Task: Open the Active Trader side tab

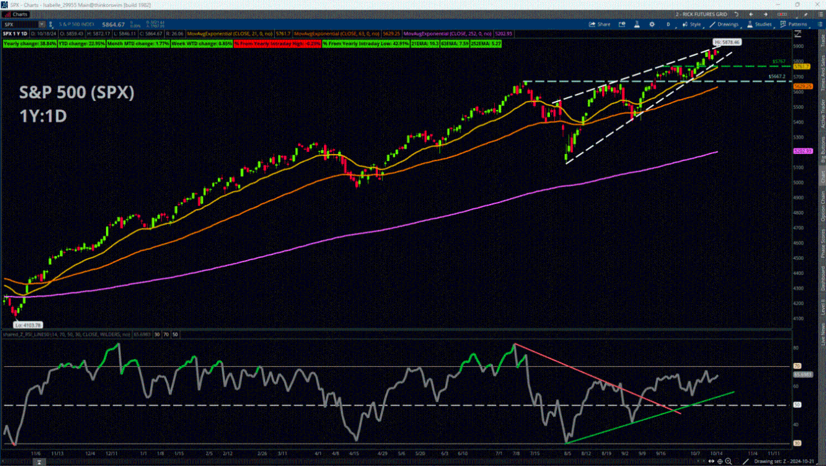Action: (x=822, y=113)
